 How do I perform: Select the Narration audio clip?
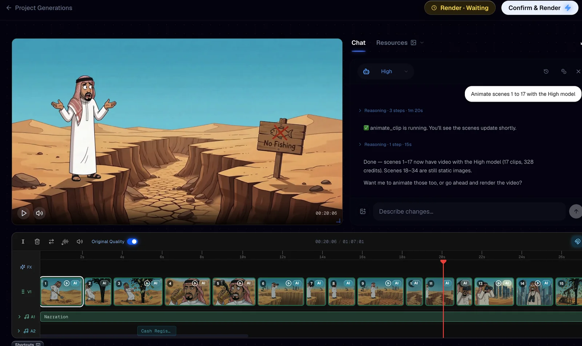[311, 317]
